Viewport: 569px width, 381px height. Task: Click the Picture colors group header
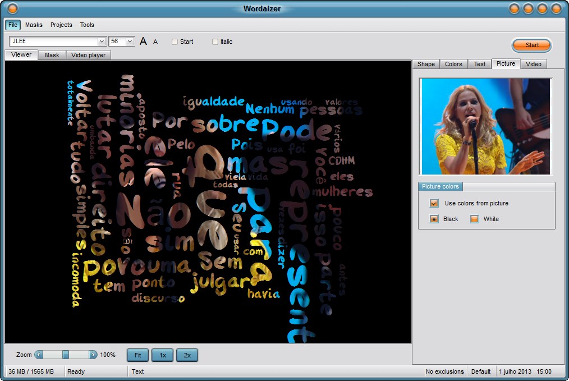pyautogui.click(x=440, y=186)
